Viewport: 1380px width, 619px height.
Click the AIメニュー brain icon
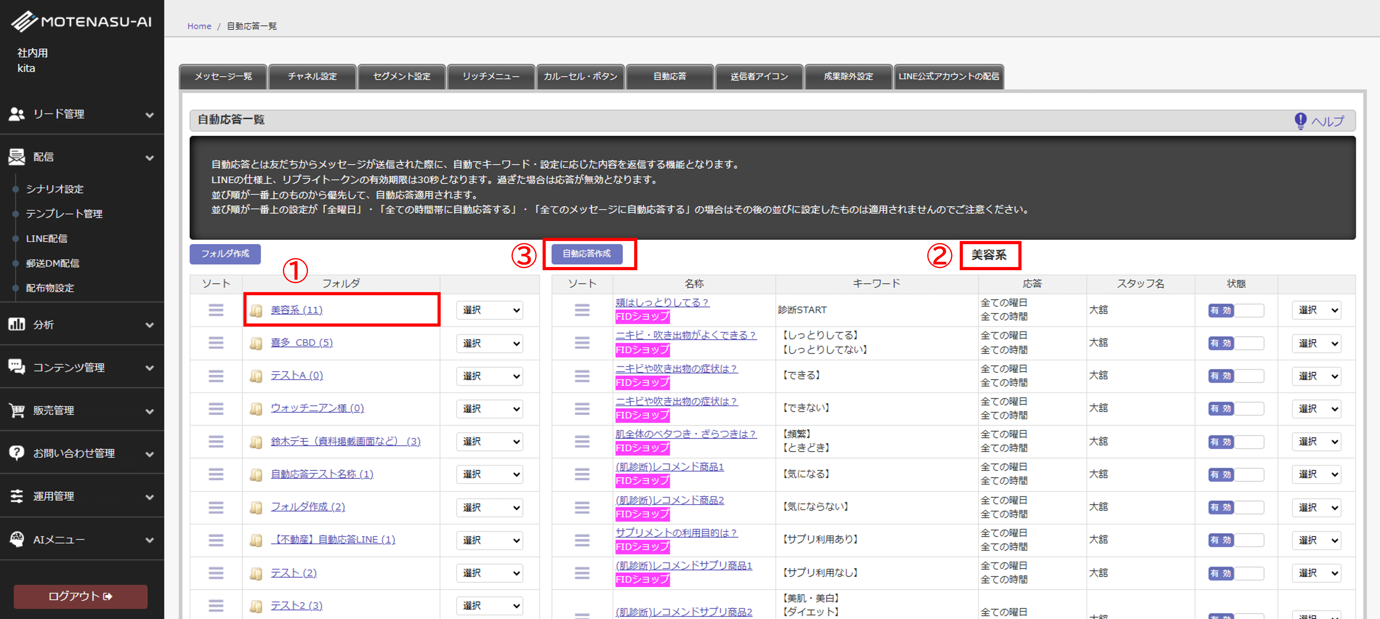pos(17,539)
